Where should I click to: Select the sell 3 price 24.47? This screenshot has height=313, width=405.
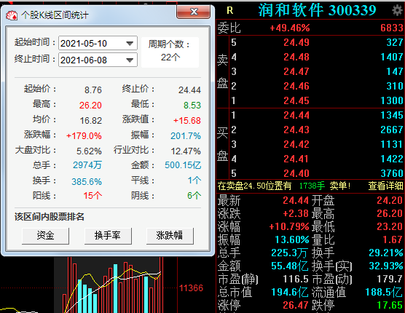click(296, 71)
